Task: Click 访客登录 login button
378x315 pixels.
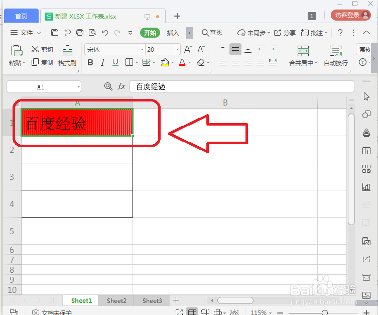Action: pyautogui.click(x=351, y=15)
